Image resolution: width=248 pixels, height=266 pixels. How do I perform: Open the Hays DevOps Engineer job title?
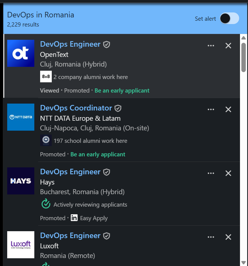click(x=70, y=172)
